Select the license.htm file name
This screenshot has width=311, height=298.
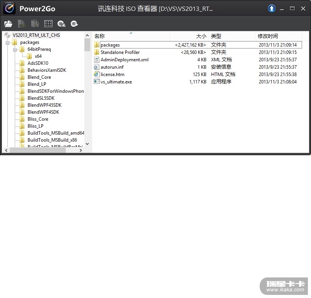[112, 74]
